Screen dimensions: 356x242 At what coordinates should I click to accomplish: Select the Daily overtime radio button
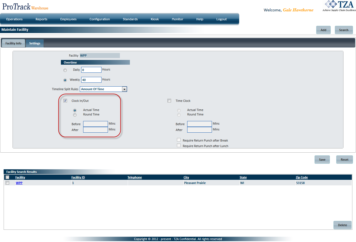point(65,70)
